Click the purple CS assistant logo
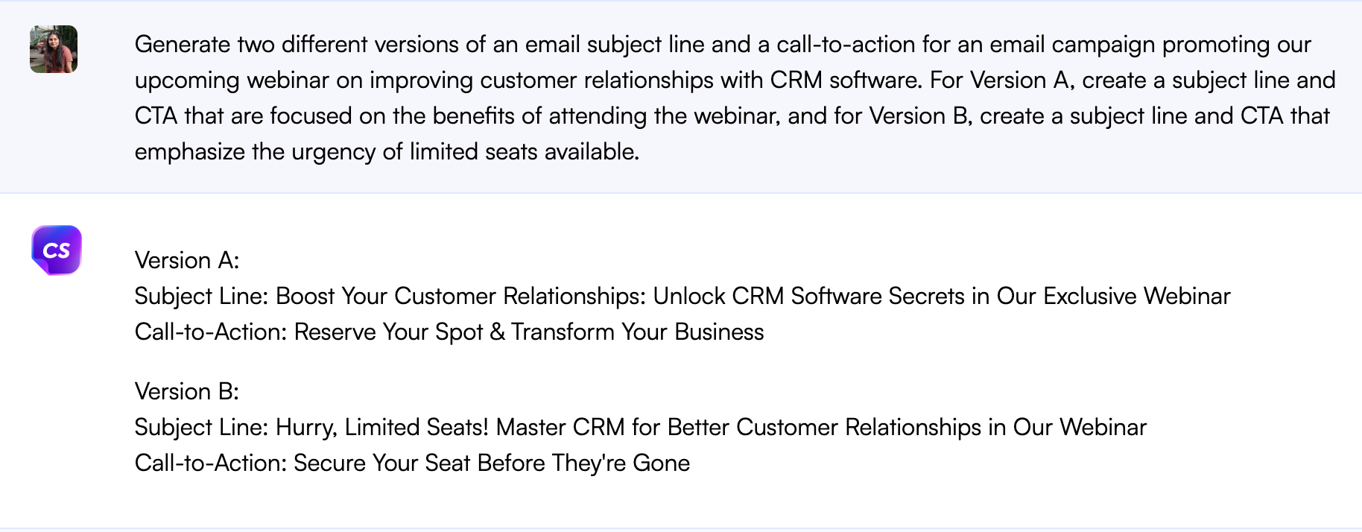This screenshot has height=532, width=1362. tap(57, 250)
